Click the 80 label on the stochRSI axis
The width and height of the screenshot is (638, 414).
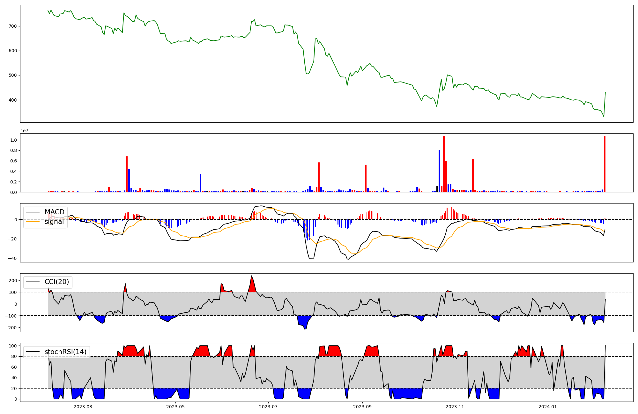[14, 356]
